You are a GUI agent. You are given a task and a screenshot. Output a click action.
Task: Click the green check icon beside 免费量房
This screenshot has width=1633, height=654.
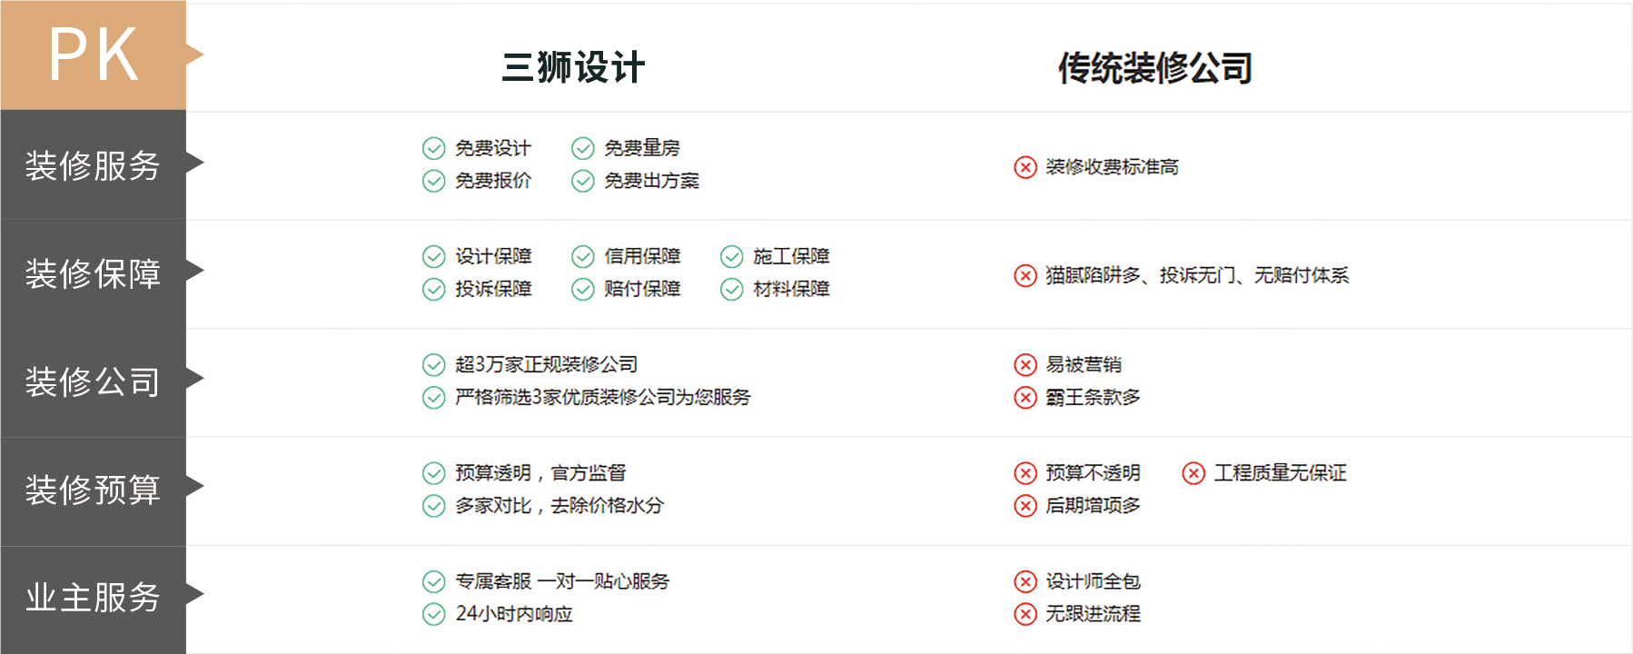coord(583,148)
